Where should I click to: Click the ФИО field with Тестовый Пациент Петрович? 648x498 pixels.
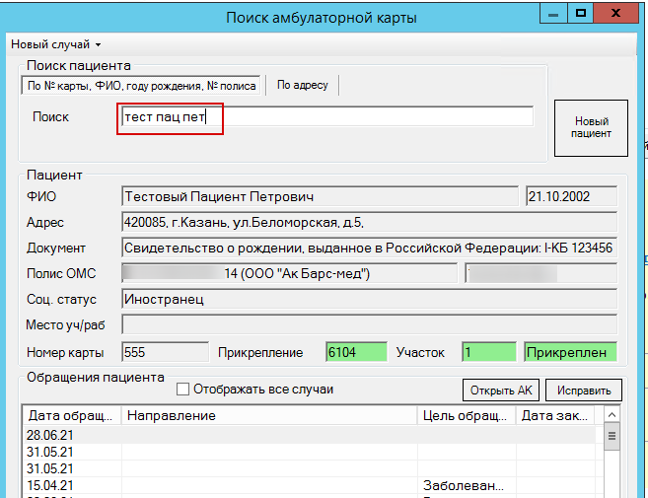click(x=319, y=196)
